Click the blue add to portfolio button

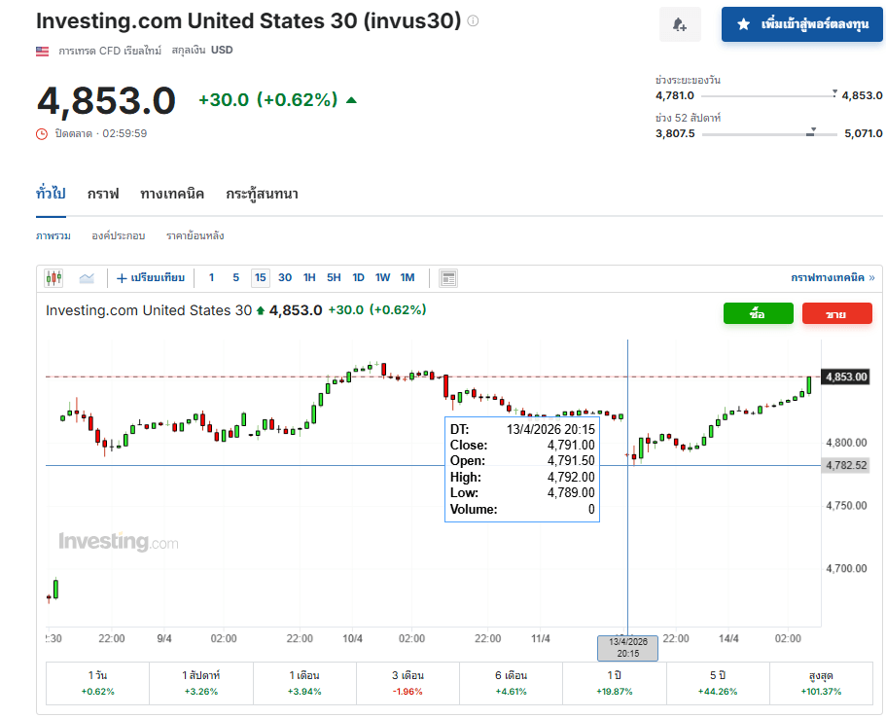click(x=801, y=24)
